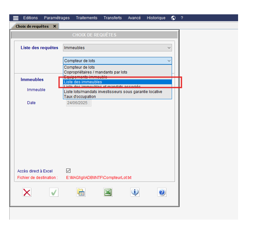
Task: Close the Choix de requêtes tab
Action: (54, 26)
